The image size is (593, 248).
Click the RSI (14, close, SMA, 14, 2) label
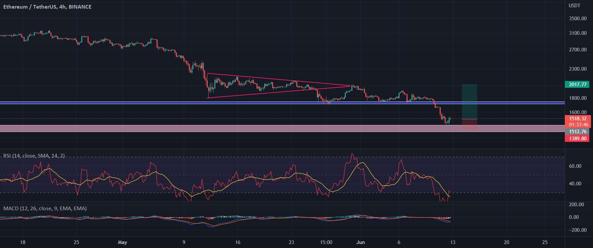click(x=34, y=155)
